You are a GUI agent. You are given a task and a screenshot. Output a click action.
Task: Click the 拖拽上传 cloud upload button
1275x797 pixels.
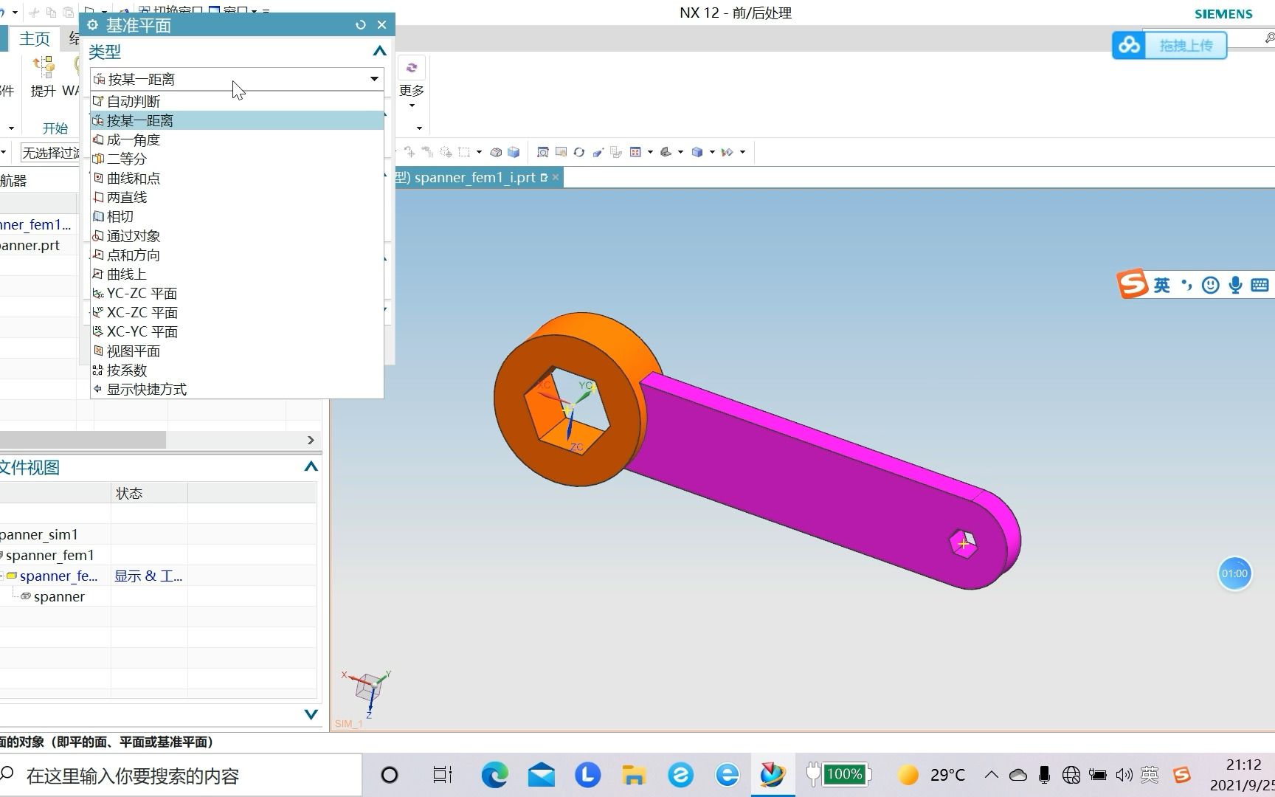pos(1169,45)
